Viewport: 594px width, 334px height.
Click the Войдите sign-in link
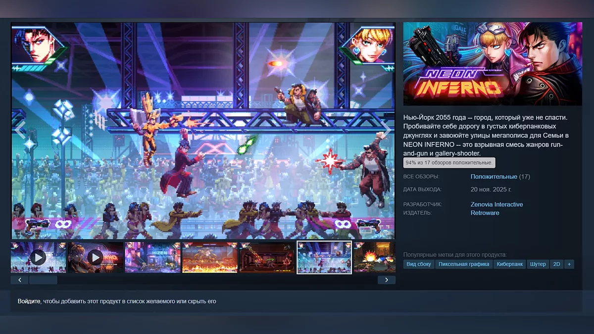click(29, 301)
